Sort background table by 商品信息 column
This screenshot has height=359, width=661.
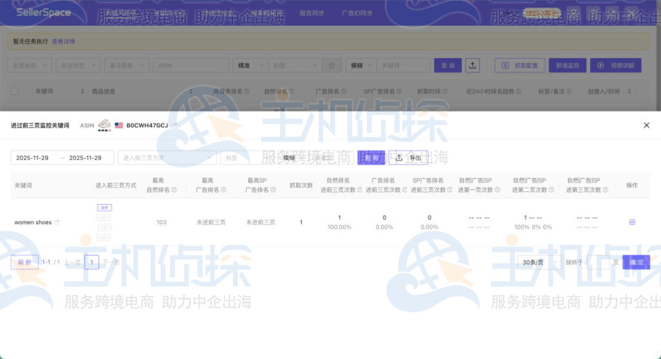[x=190, y=91]
